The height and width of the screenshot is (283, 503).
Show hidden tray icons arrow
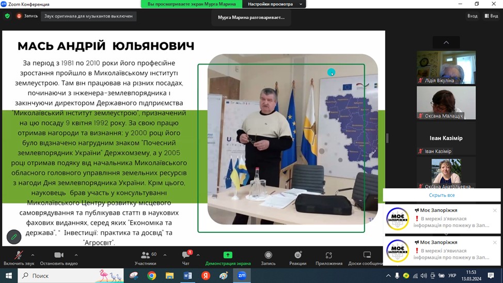click(388, 276)
